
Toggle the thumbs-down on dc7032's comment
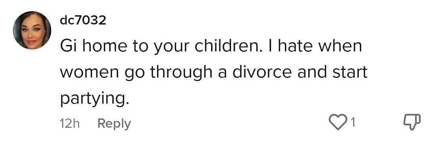click(x=412, y=122)
